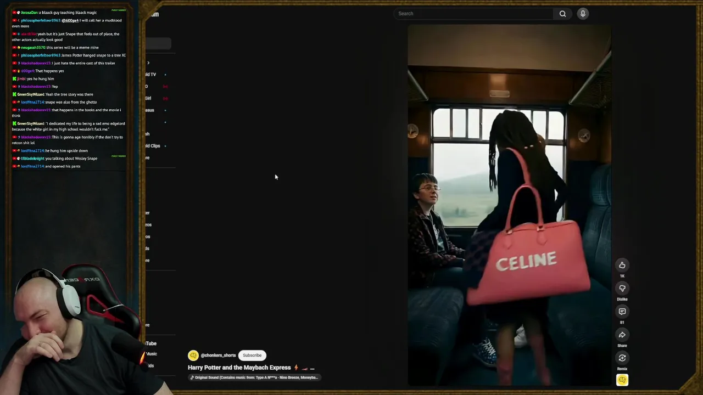Click the Shorts video player
The image size is (703, 395).
(509, 205)
